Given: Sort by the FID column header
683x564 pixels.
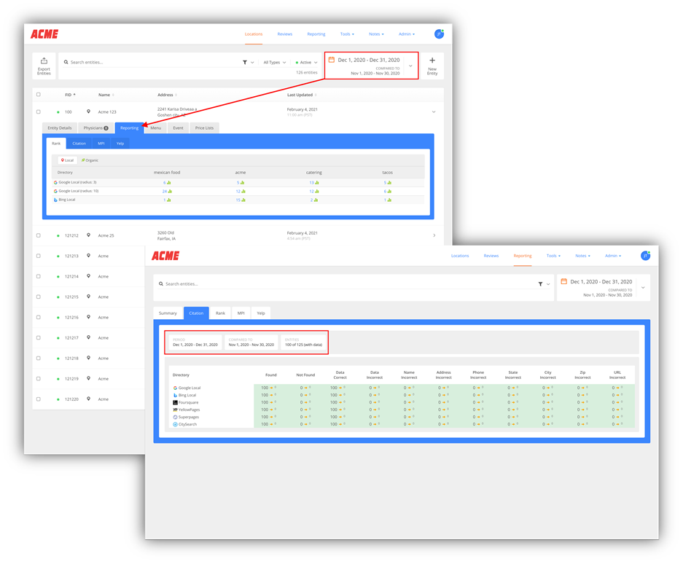Looking at the screenshot, I should (70, 95).
